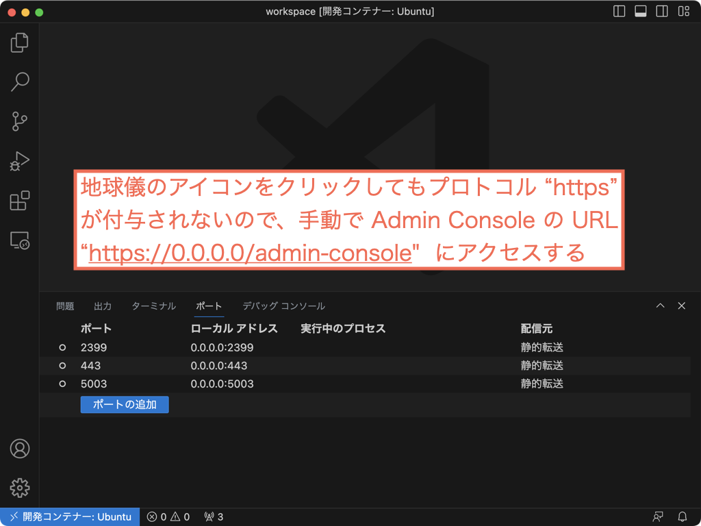Switch to the 出力 tab
This screenshot has height=526, width=701.
(x=103, y=306)
